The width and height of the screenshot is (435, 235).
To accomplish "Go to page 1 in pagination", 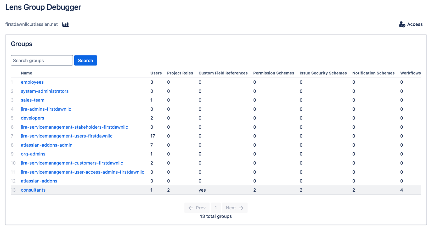I will [216, 208].
